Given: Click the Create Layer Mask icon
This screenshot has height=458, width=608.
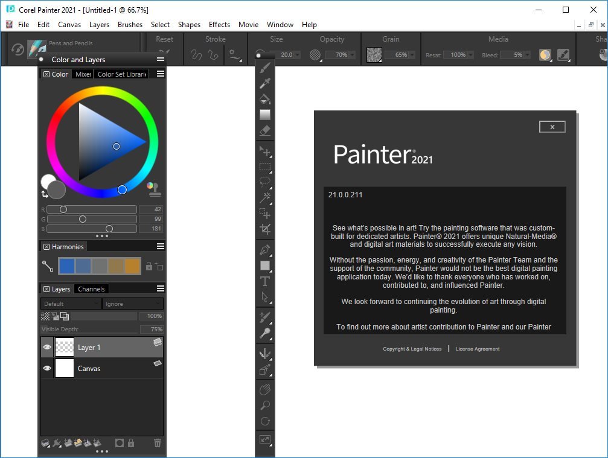Looking at the screenshot, I should pos(120,442).
